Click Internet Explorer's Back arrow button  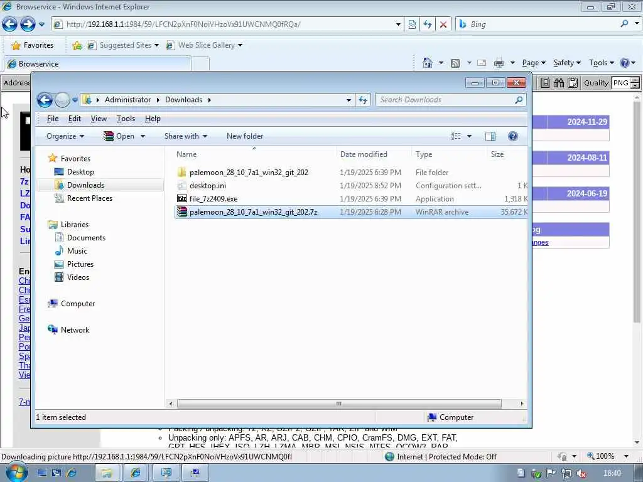click(9, 24)
